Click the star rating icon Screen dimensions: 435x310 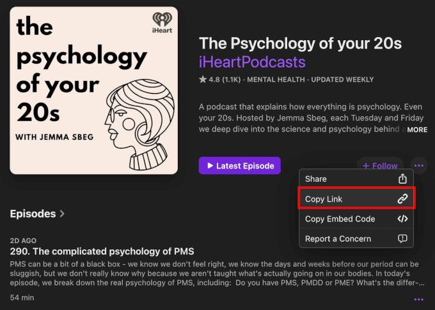click(x=203, y=80)
